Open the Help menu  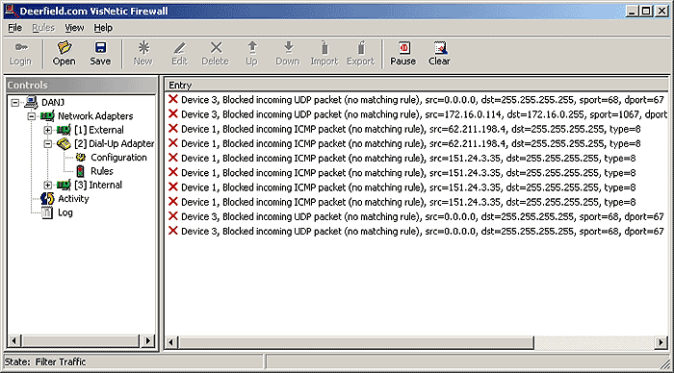(x=103, y=28)
